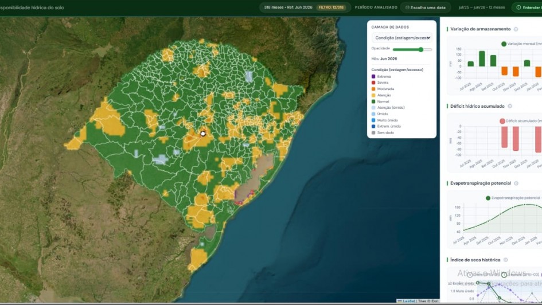
Task: Click the Escolha uma data button
Action: tap(426, 7)
